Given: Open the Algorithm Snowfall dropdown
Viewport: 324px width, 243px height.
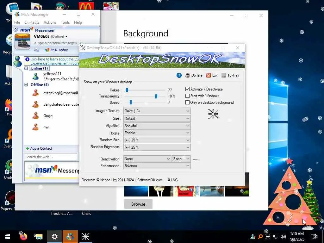Looking at the screenshot, I should (157, 126).
